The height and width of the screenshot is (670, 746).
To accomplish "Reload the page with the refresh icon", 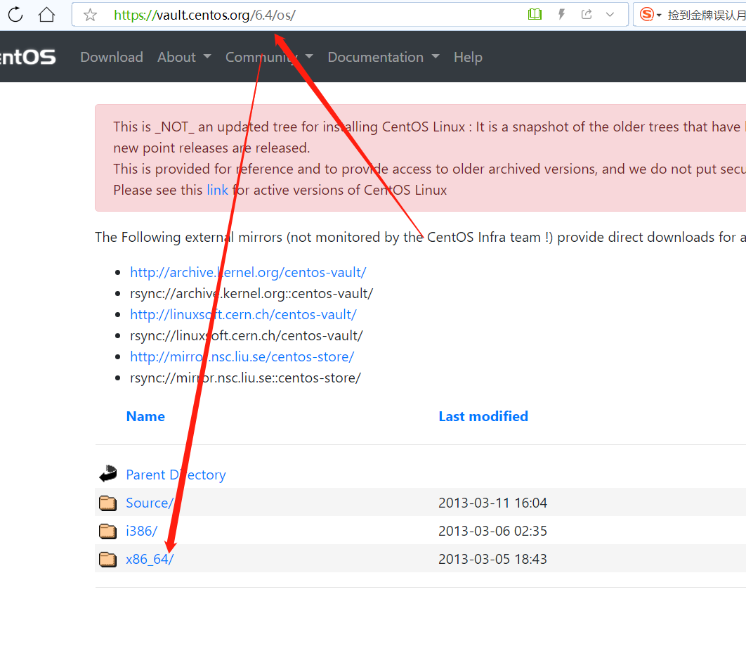I will click(15, 15).
